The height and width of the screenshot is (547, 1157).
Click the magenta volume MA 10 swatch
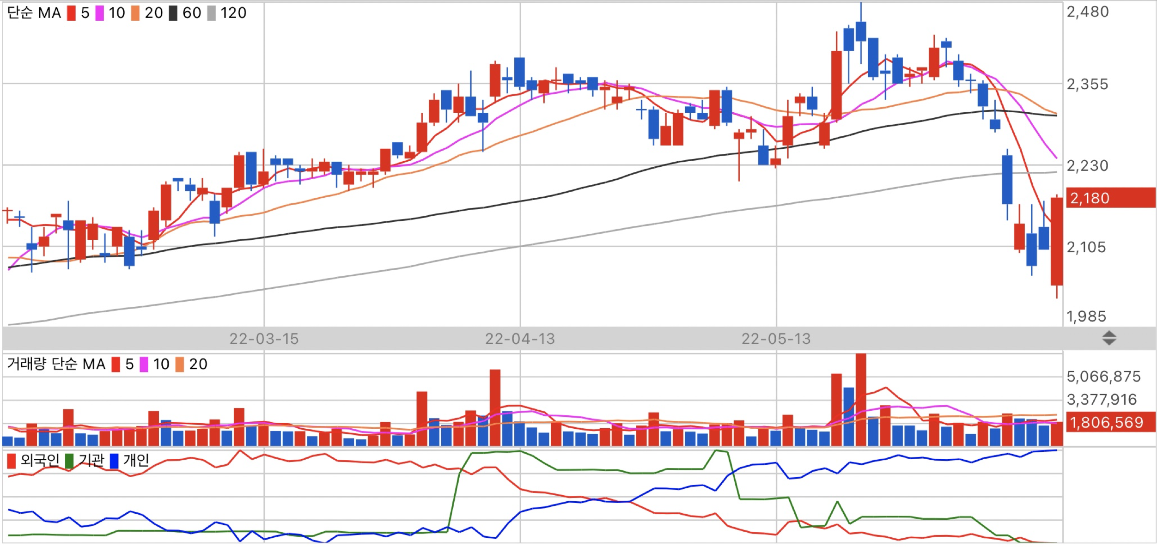[144, 364]
